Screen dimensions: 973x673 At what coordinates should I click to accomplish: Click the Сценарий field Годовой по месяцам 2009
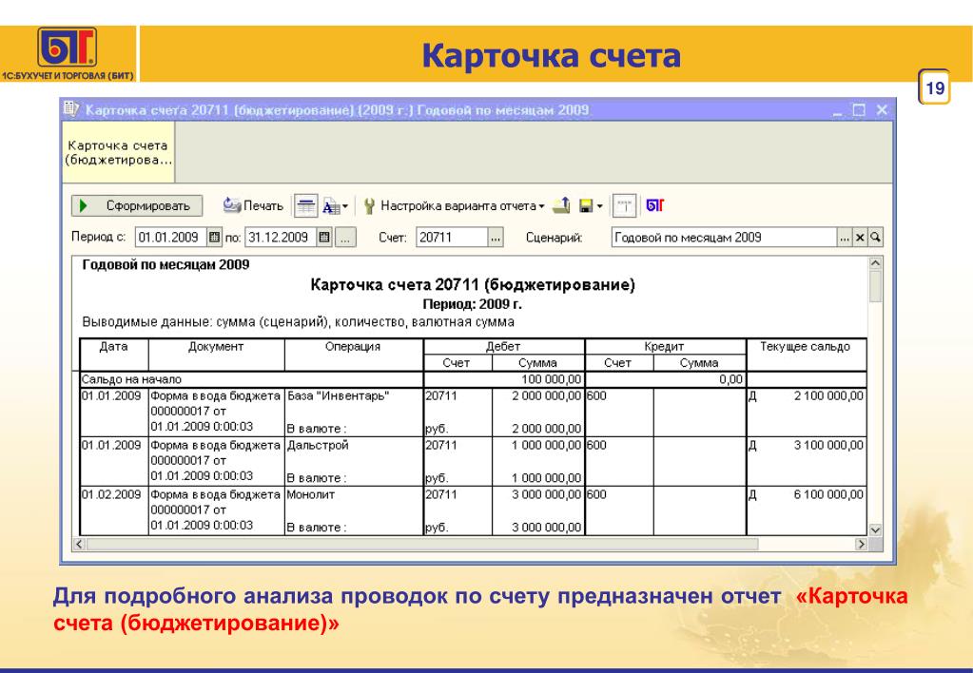click(724, 237)
